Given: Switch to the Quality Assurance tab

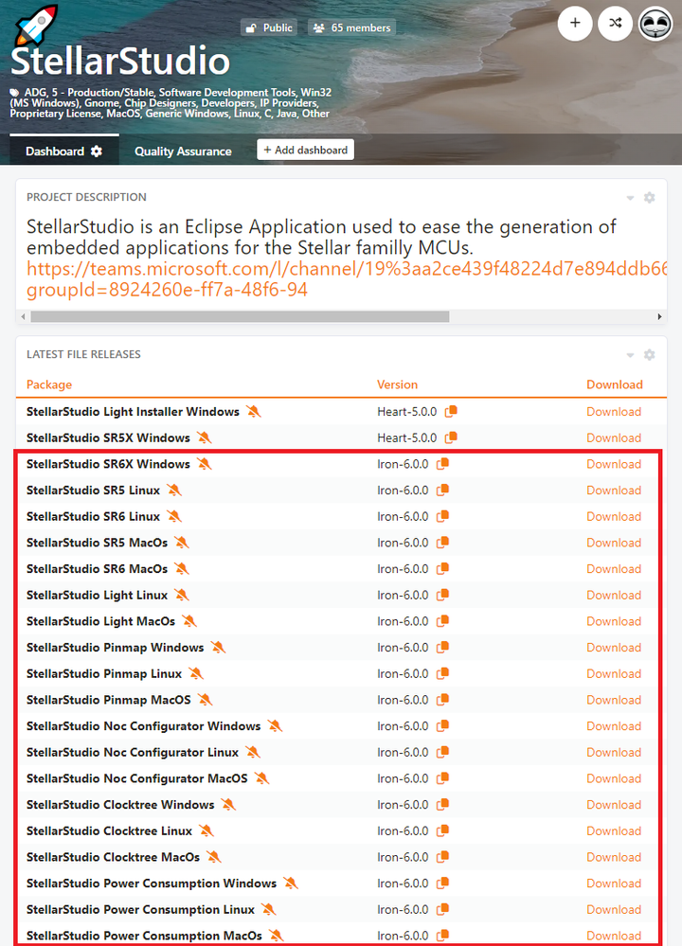Looking at the screenshot, I should click(x=183, y=152).
